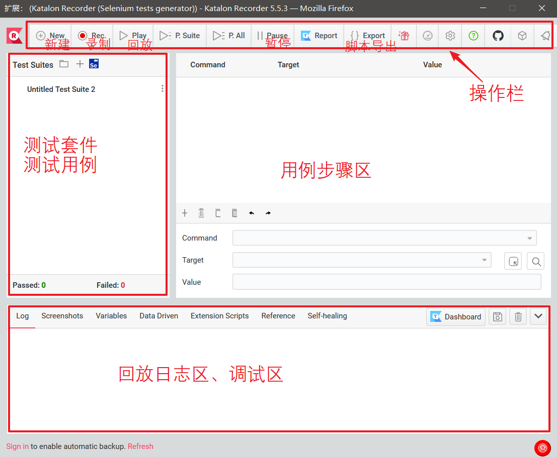Image resolution: width=557 pixels, height=457 pixels.
Task: Save the log with the disk icon
Action: click(497, 316)
